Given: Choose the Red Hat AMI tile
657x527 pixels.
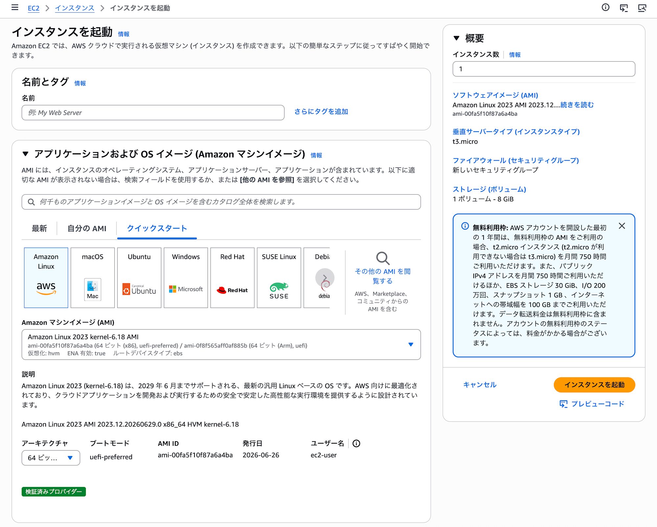Looking at the screenshot, I should [233, 277].
